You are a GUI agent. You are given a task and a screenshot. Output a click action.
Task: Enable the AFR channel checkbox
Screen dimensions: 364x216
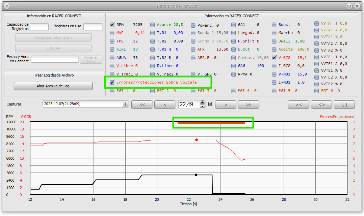click(x=193, y=49)
